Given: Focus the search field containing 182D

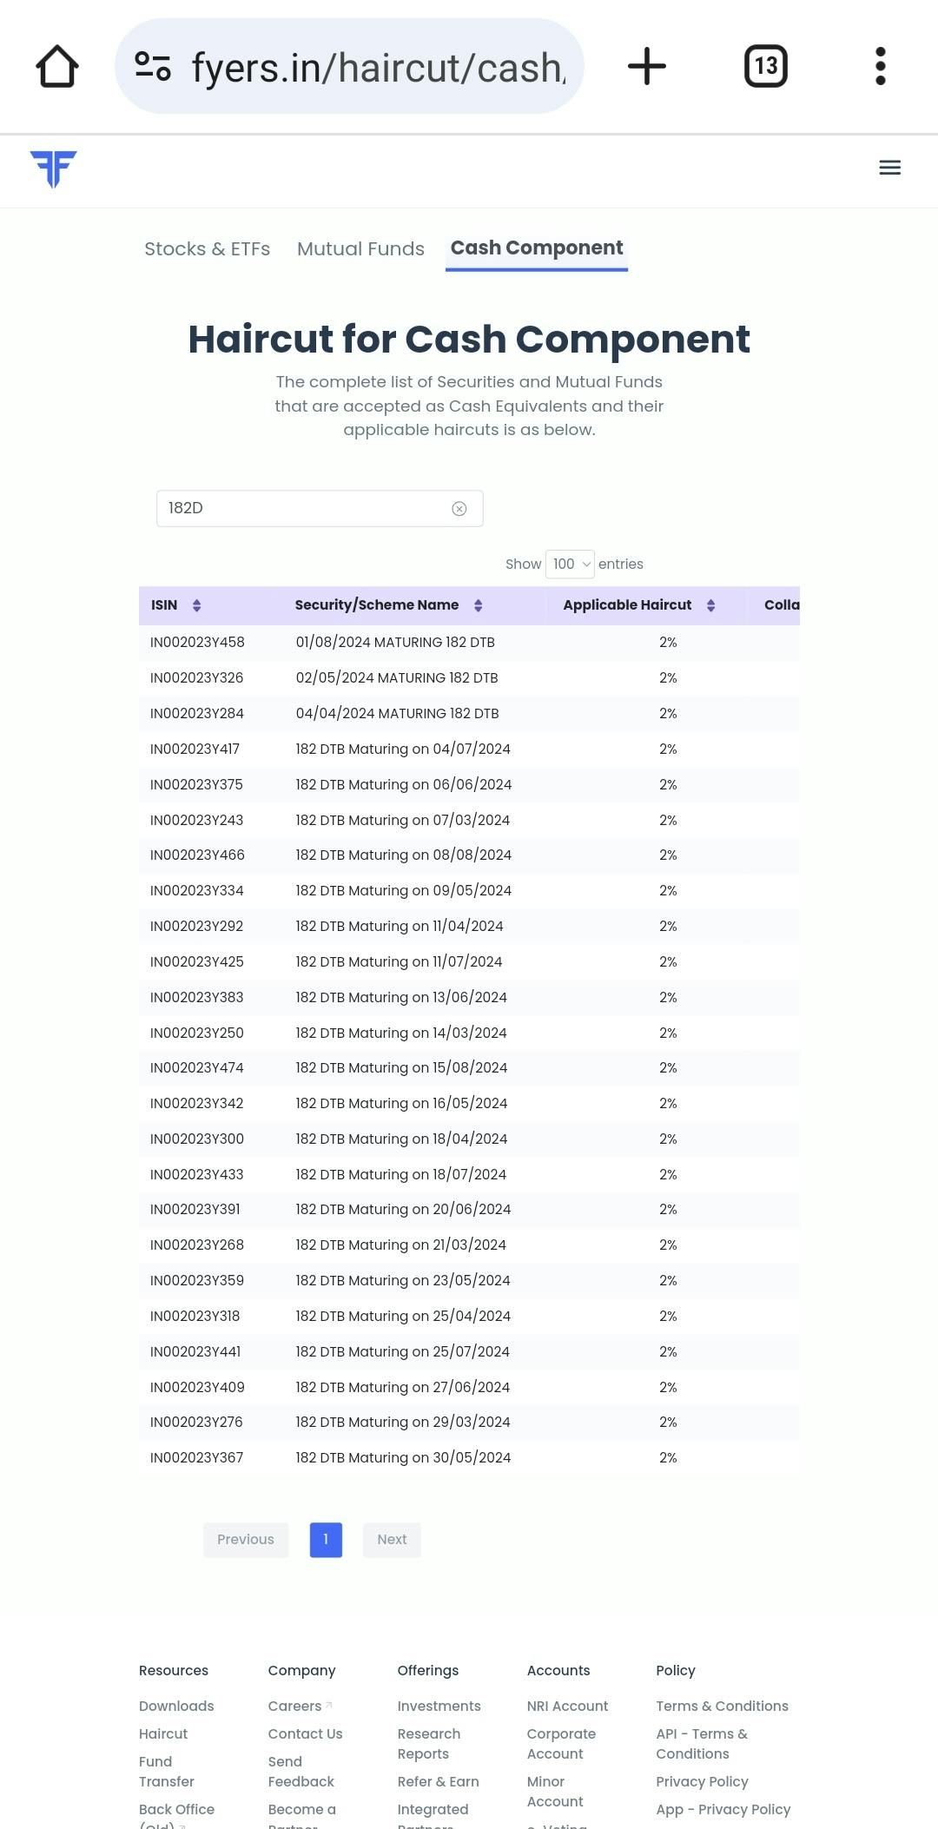Looking at the screenshot, I should (304, 509).
